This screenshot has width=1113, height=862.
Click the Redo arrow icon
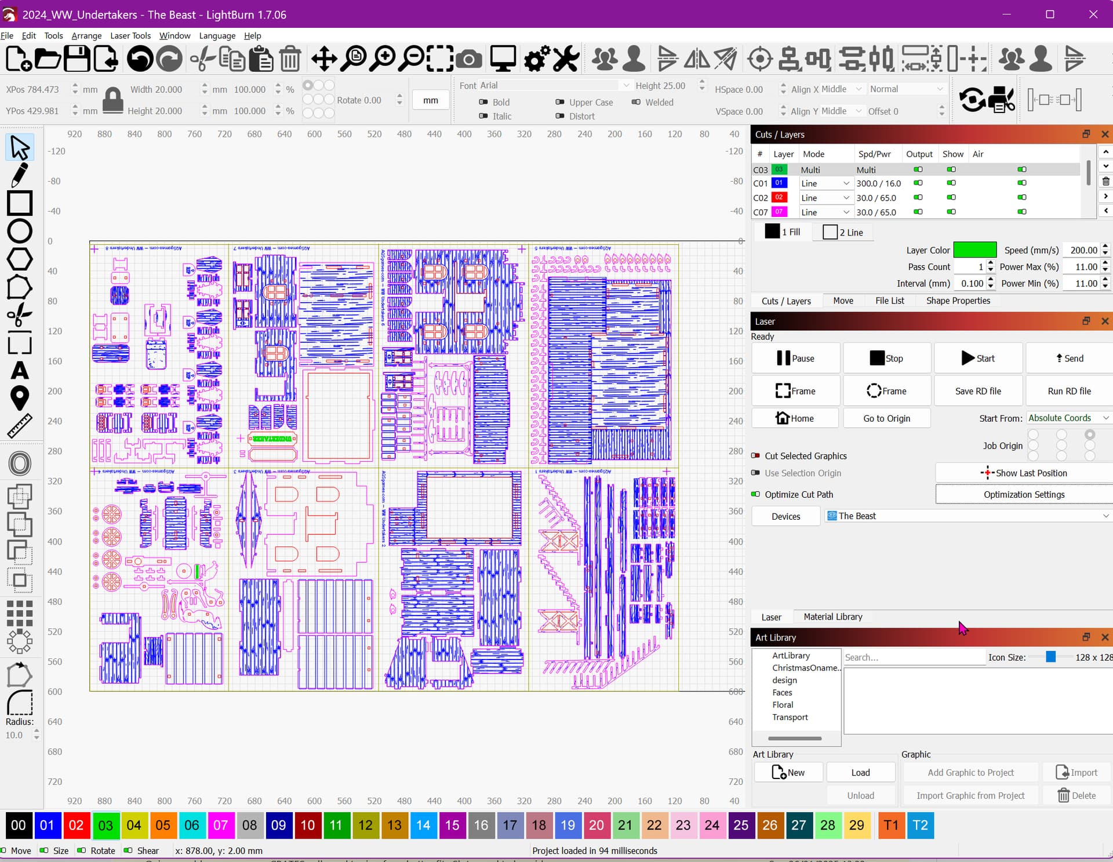[x=169, y=59]
